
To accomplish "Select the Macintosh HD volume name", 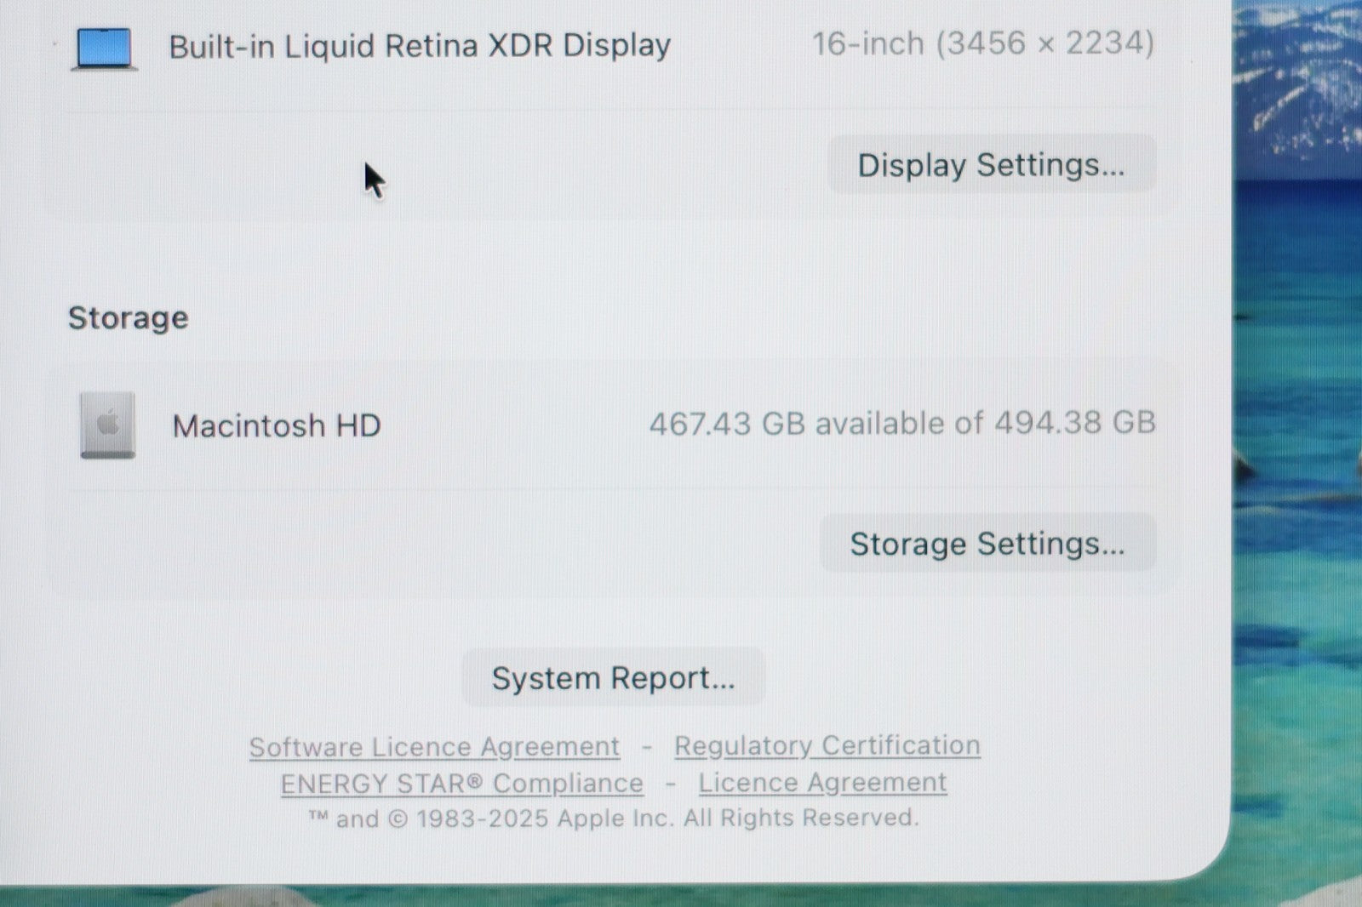I will coord(277,425).
